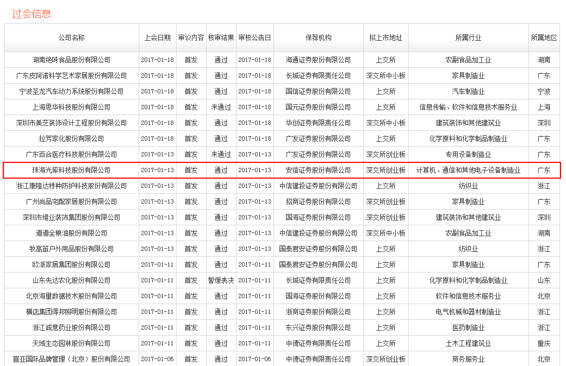
Task: Click the 暂缓表决 review result cell
Action: click(221, 280)
